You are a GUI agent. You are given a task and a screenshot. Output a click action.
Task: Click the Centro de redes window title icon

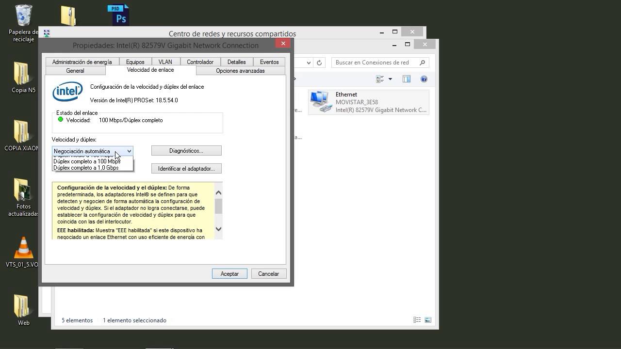(47, 33)
